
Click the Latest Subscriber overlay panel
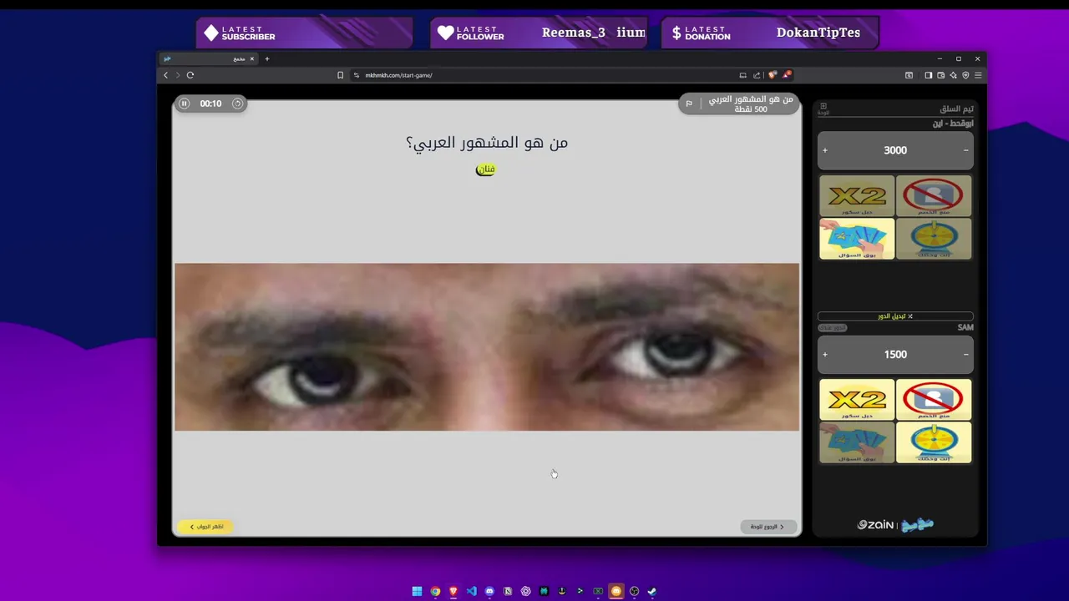305,33
